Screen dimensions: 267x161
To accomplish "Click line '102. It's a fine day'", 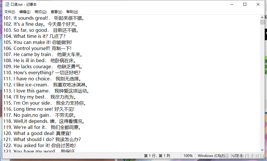I will tap(41, 24).
